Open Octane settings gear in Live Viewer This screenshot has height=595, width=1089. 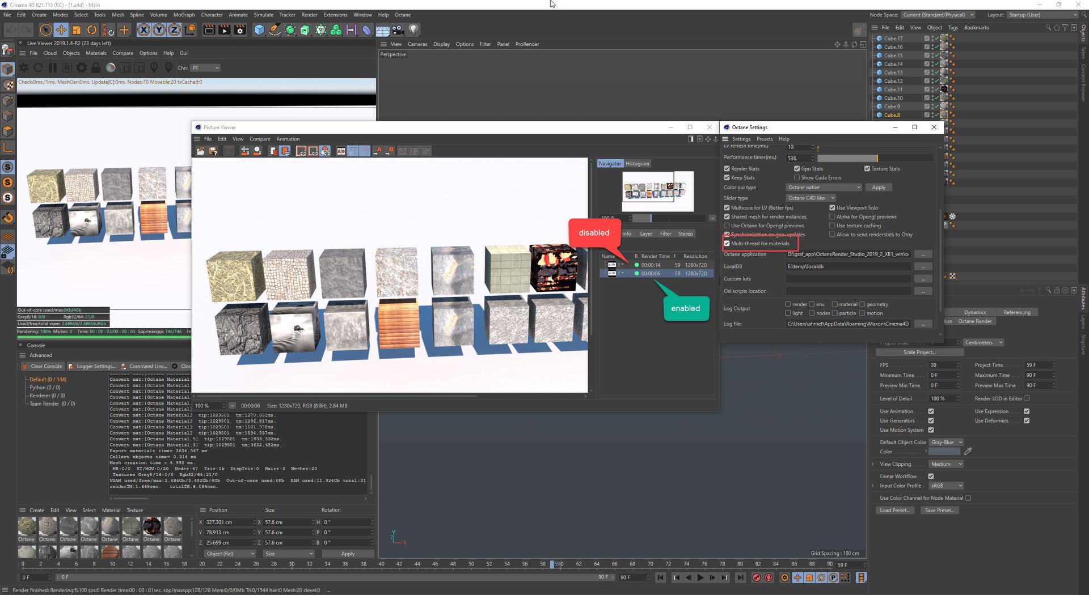[x=82, y=68]
